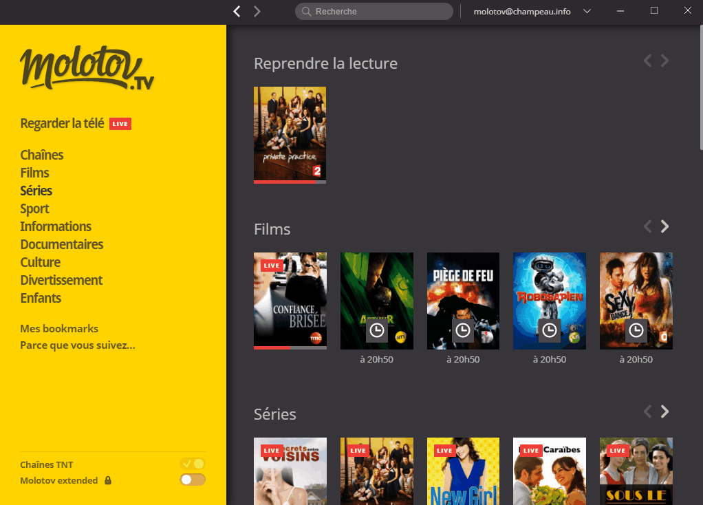
Task: Click France 2 logo on Private Practice poster
Action: (317, 171)
